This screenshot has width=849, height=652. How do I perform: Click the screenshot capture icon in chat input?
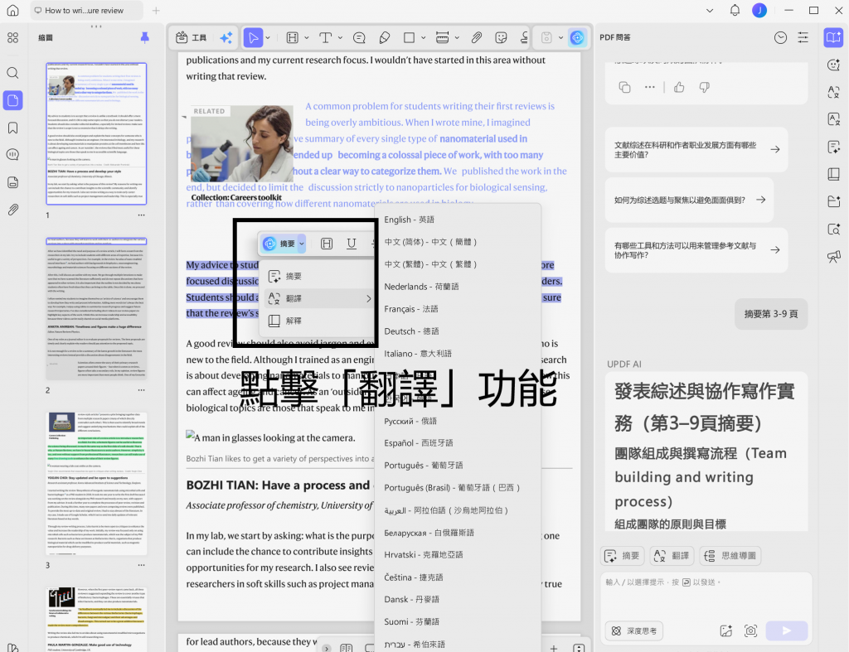(750, 630)
